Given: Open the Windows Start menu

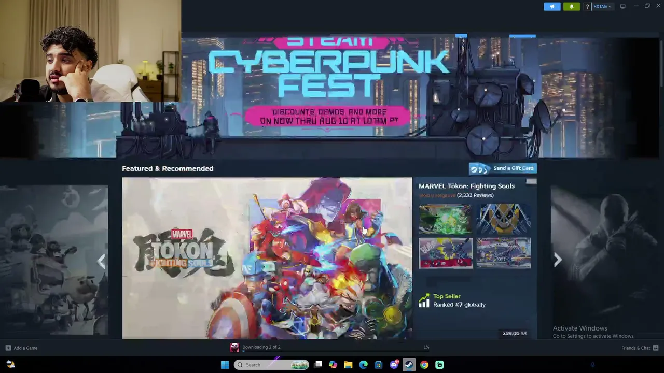Looking at the screenshot, I should (225, 365).
